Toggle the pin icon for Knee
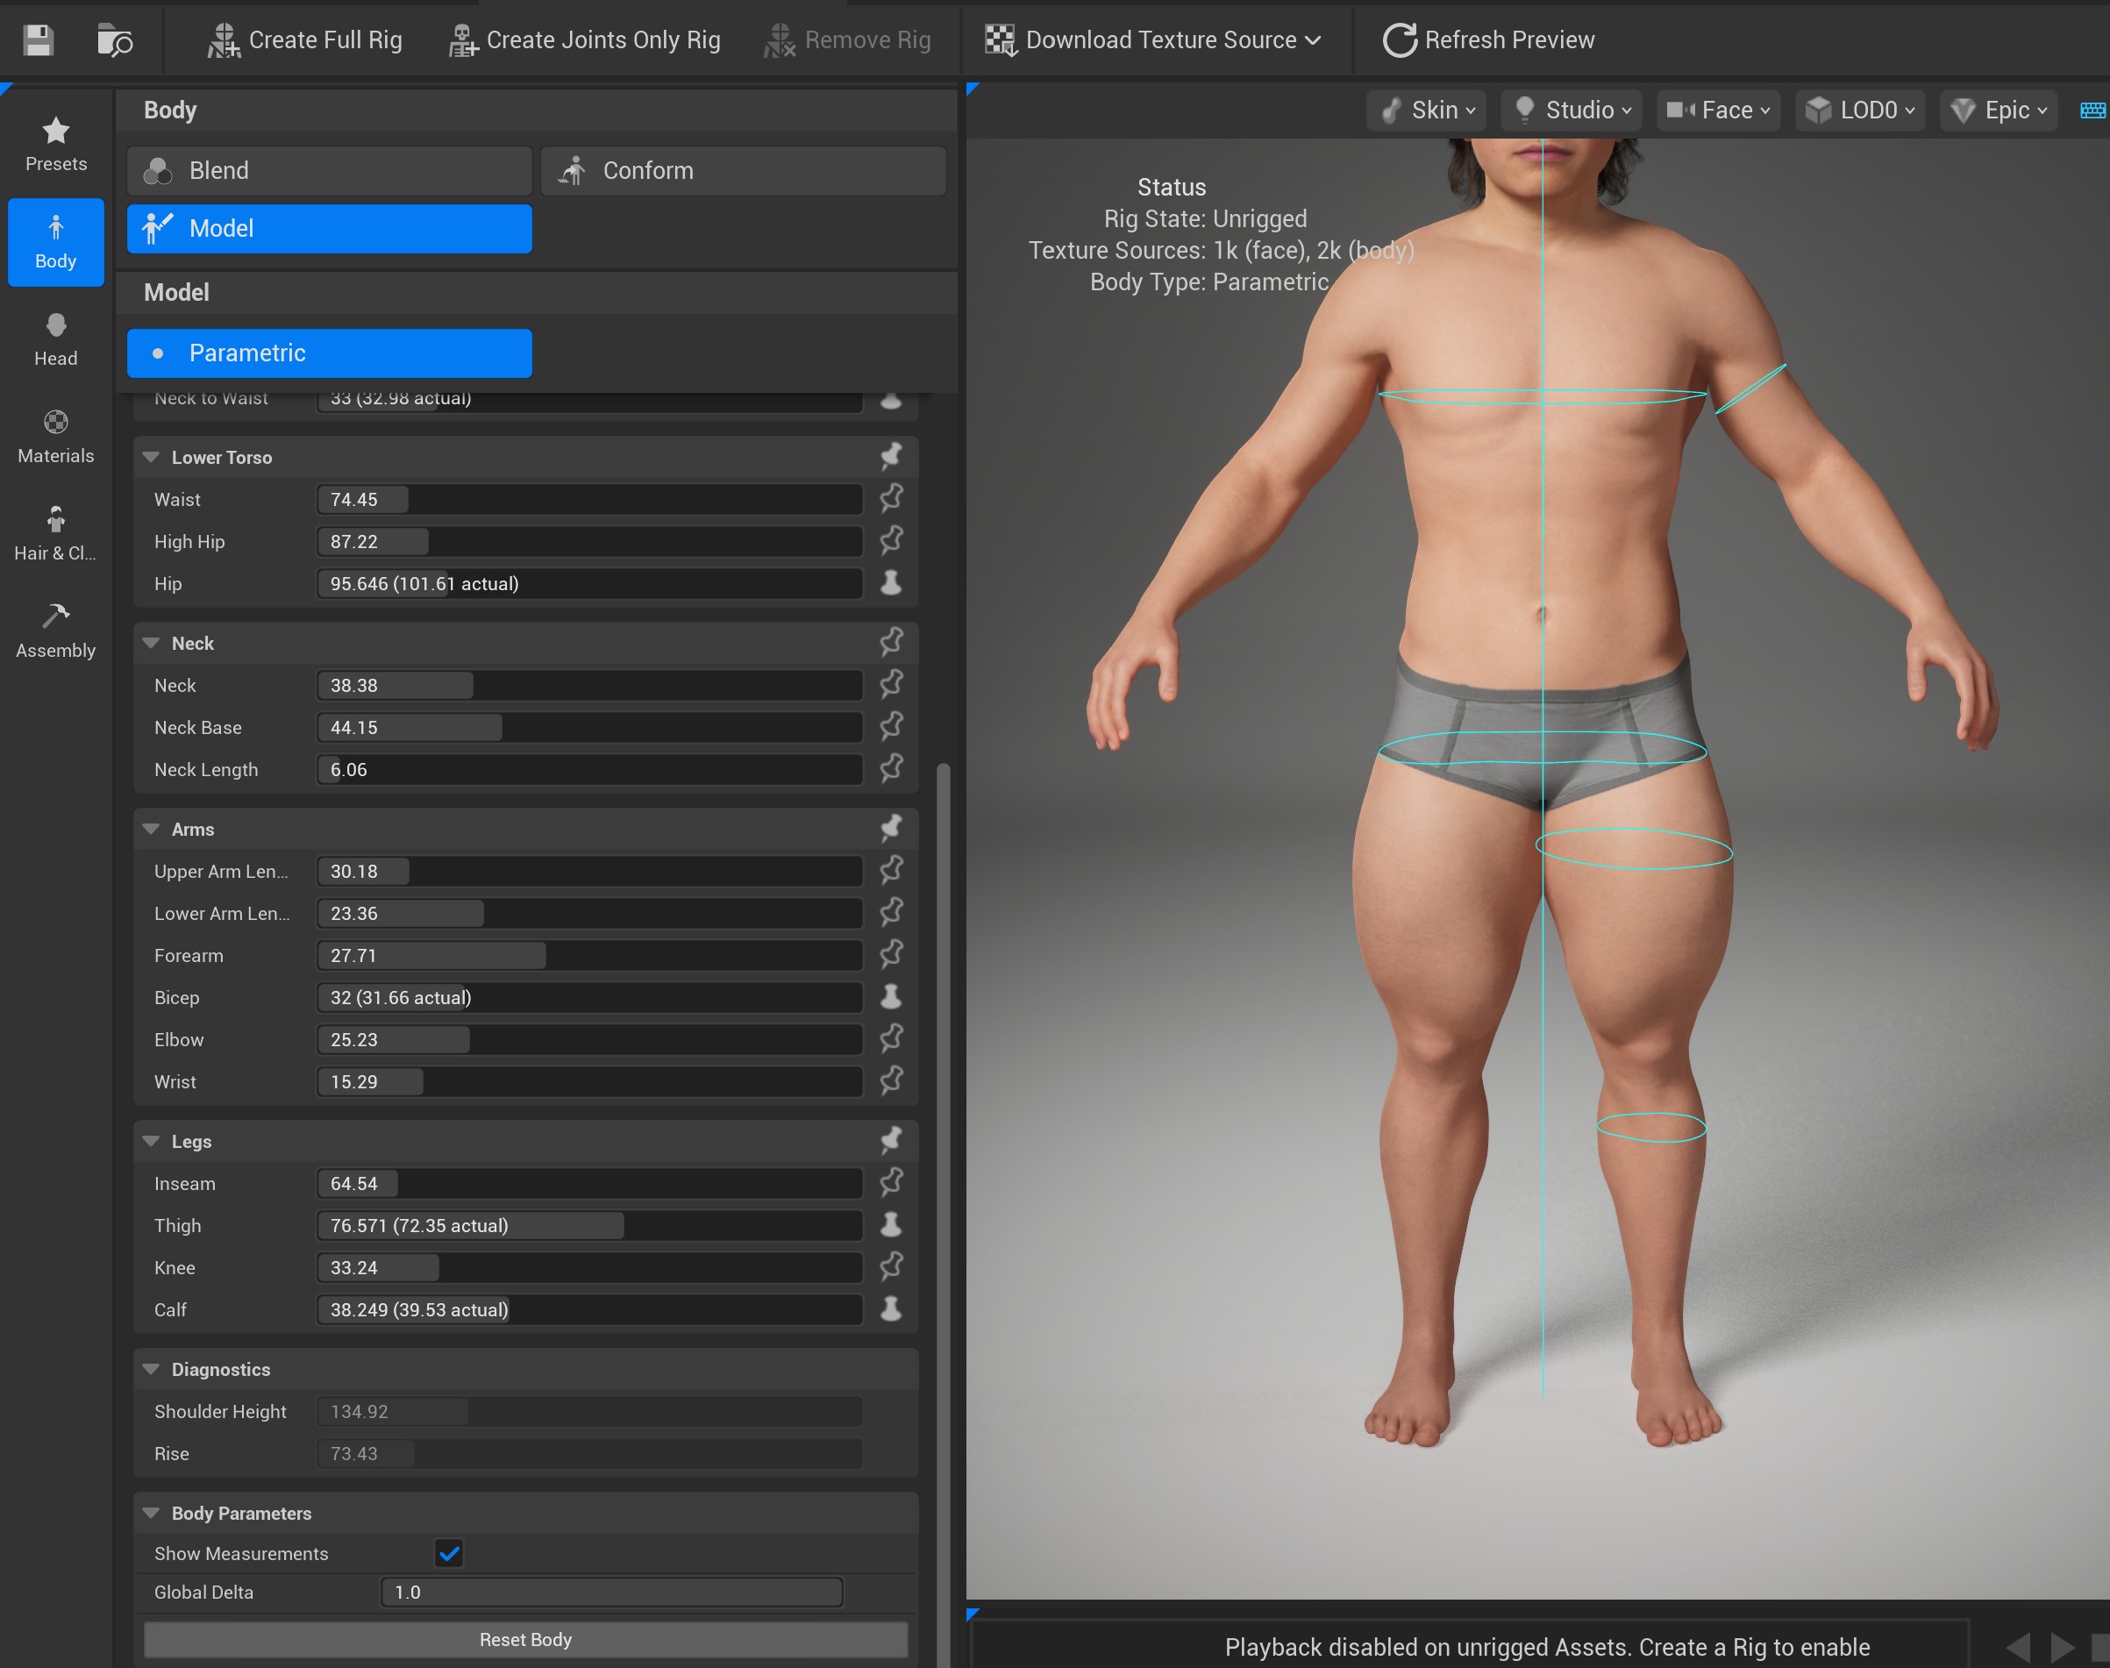This screenshot has height=1668, width=2110. point(890,1266)
